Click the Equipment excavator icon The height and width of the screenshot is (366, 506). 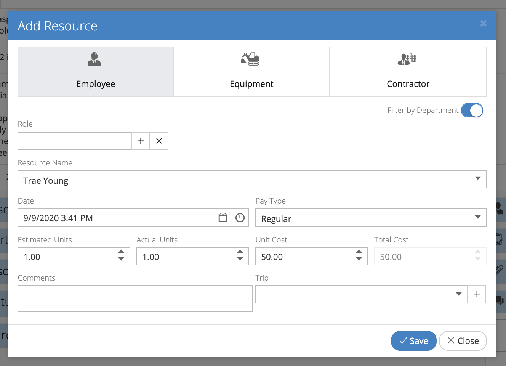tap(250, 59)
